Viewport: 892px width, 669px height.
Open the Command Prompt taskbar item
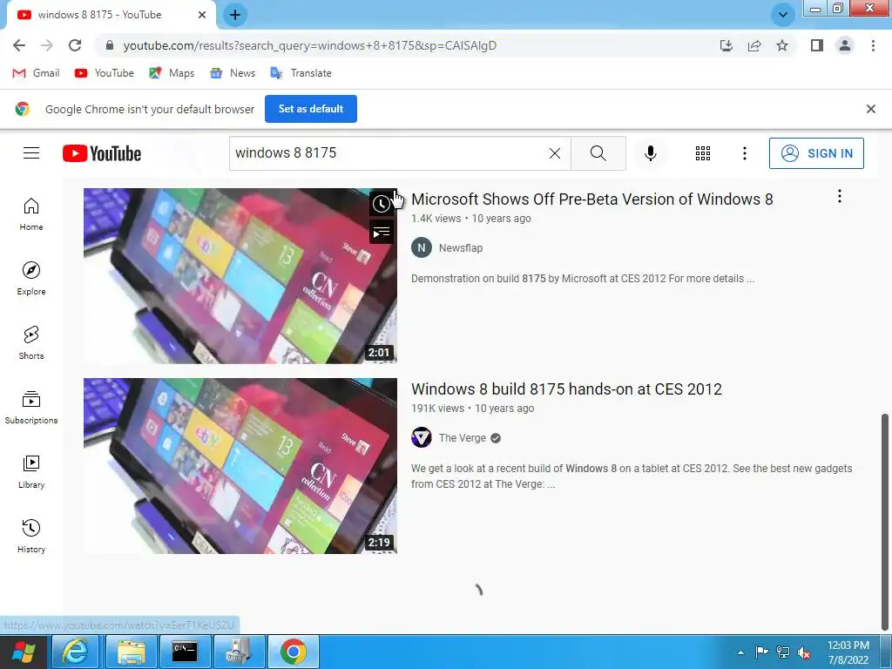(x=185, y=652)
